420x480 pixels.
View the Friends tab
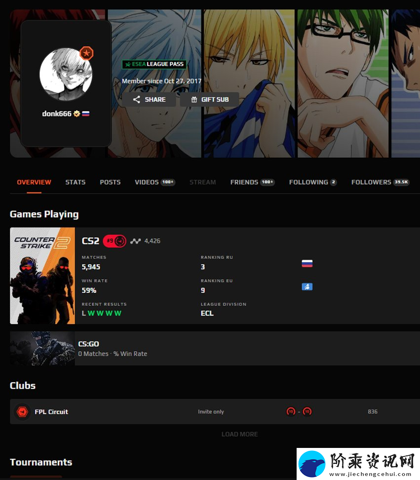[x=252, y=182]
